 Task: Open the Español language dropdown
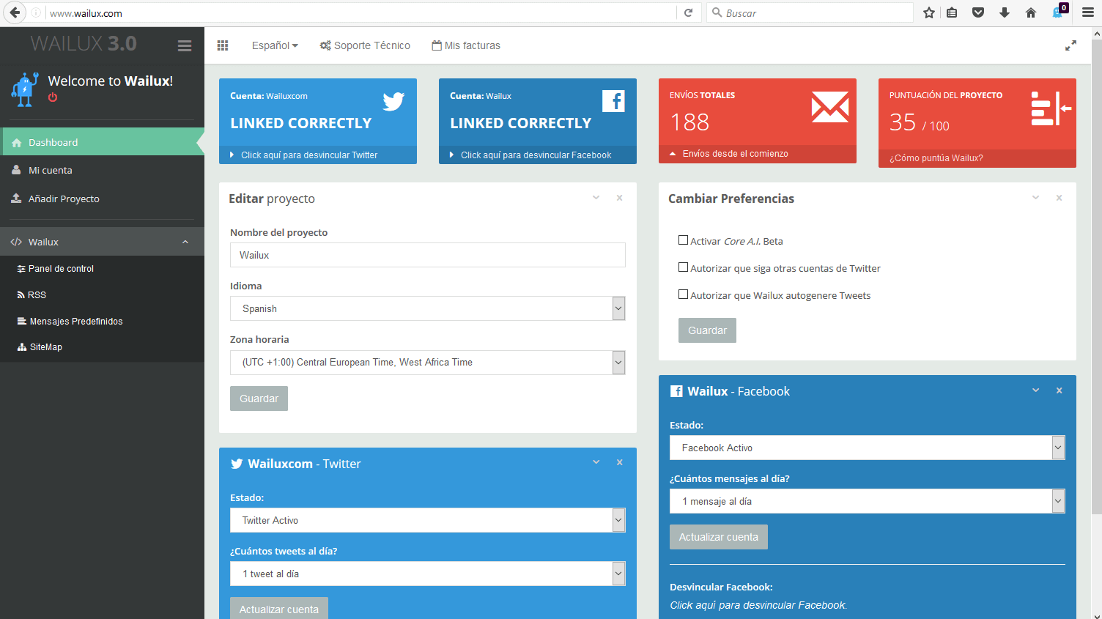click(275, 45)
